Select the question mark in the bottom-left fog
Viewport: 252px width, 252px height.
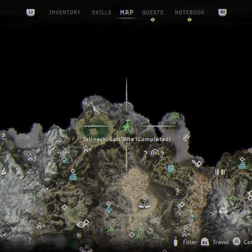point(30,240)
